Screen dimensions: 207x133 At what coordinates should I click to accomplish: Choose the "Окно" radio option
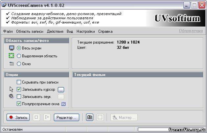tap(19, 64)
